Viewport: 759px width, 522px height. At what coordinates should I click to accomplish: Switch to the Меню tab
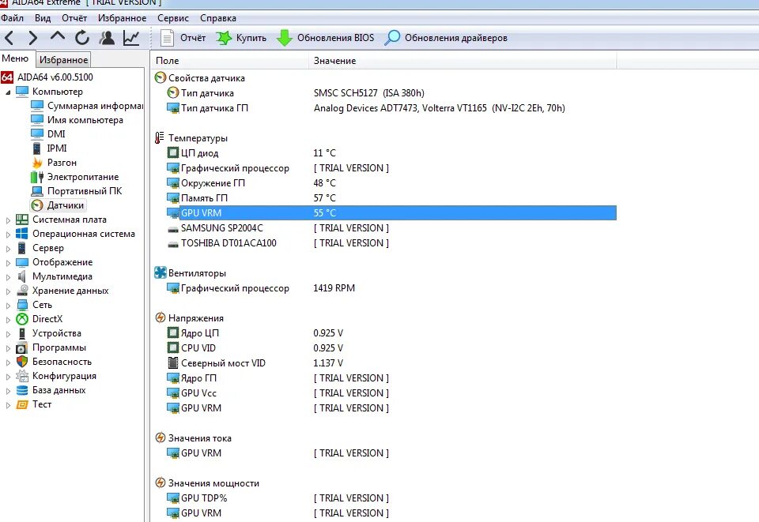pyautogui.click(x=15, y=58)
